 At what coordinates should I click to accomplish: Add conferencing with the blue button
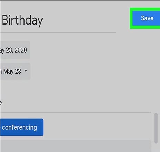click(x=22, y=127)
